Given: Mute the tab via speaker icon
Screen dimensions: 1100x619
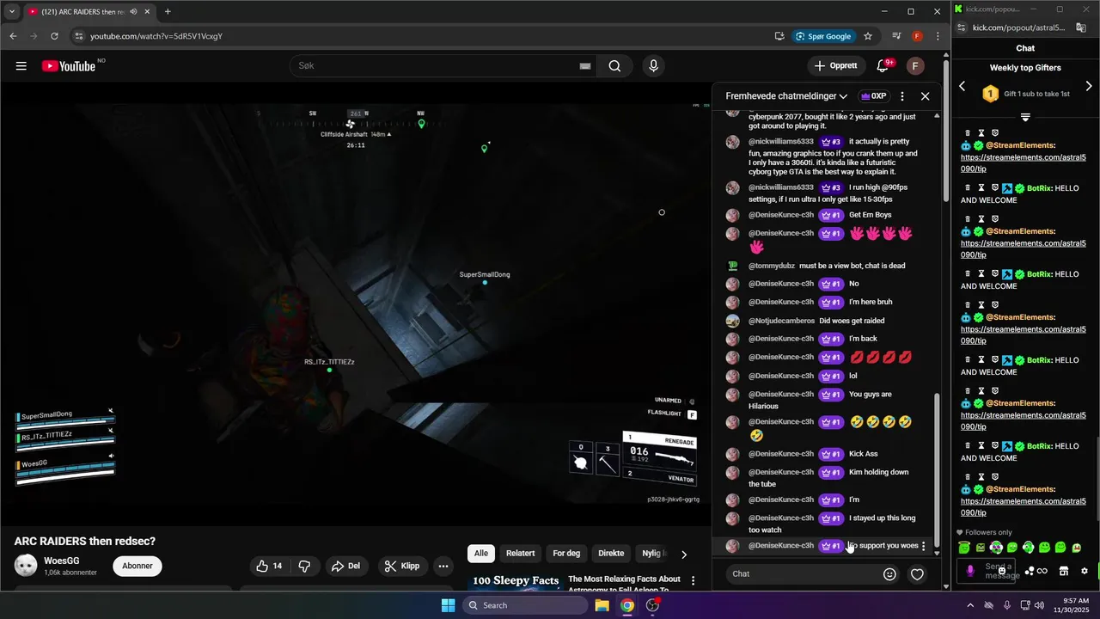Looking at the screenshot, I should pyautogui.click(x=133, y=12).
